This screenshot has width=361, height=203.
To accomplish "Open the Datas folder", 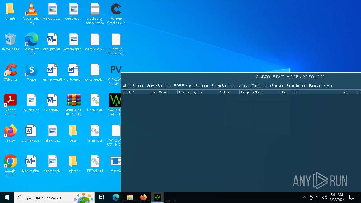I will 74,134.
